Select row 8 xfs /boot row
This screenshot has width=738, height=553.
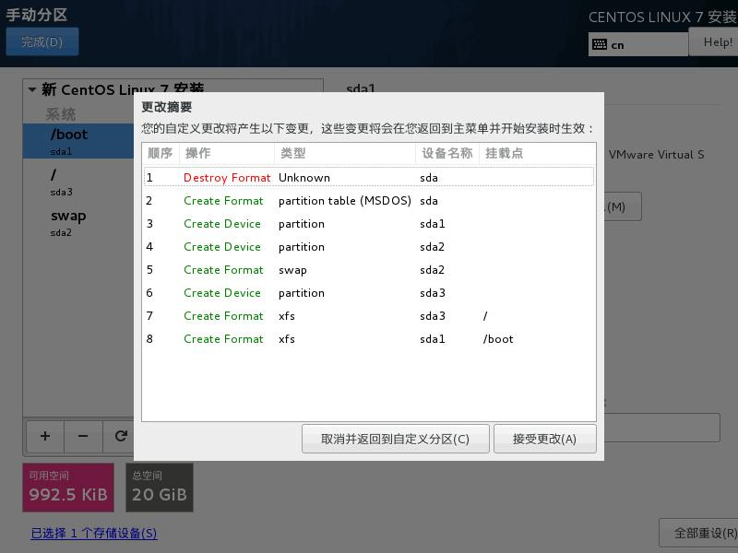click(x=368, y=338)
